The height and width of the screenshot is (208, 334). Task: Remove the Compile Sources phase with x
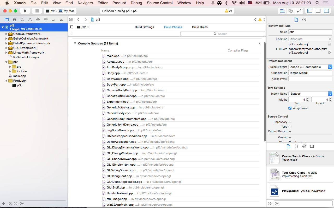click(259, 43)
